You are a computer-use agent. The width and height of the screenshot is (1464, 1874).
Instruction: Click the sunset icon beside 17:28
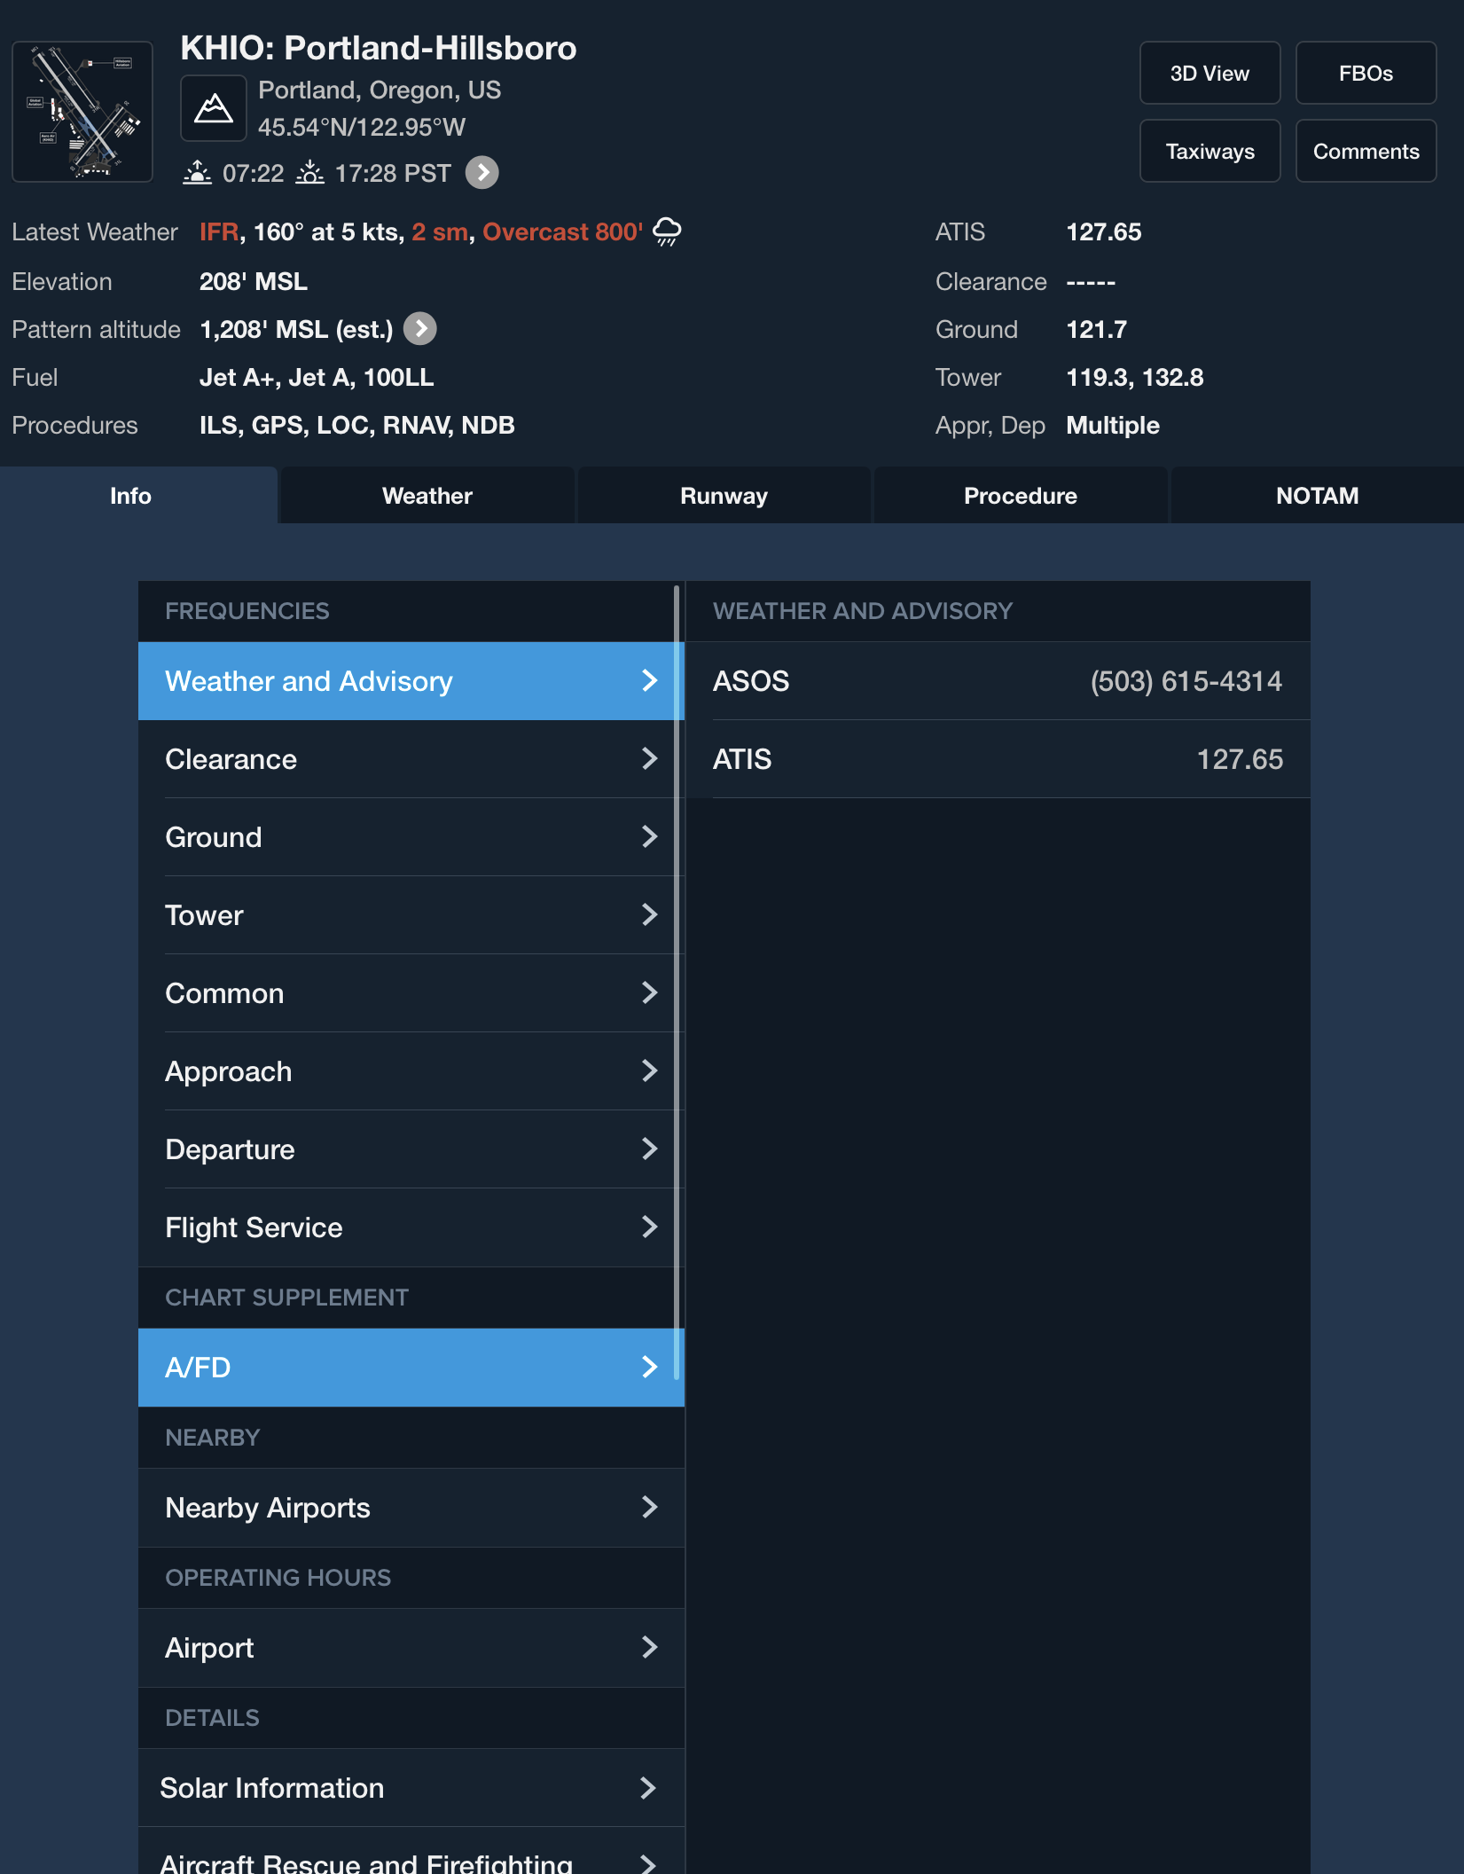coord(309,173)
